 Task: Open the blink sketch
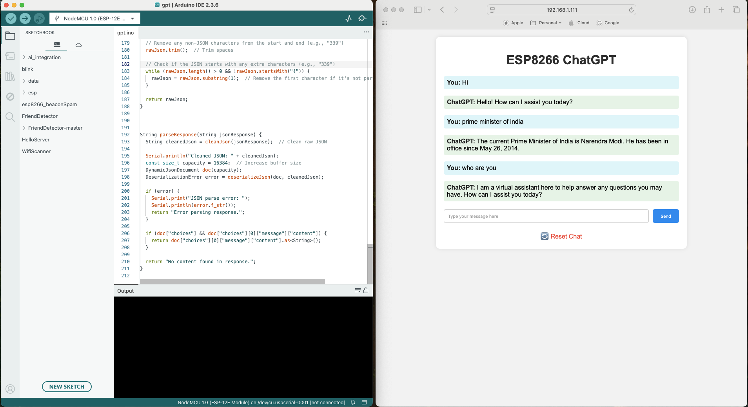pyautogui.click(x=27, y=69)
